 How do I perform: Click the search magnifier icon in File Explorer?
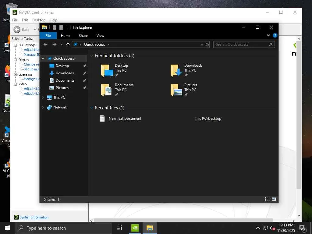tap(270, 44)
